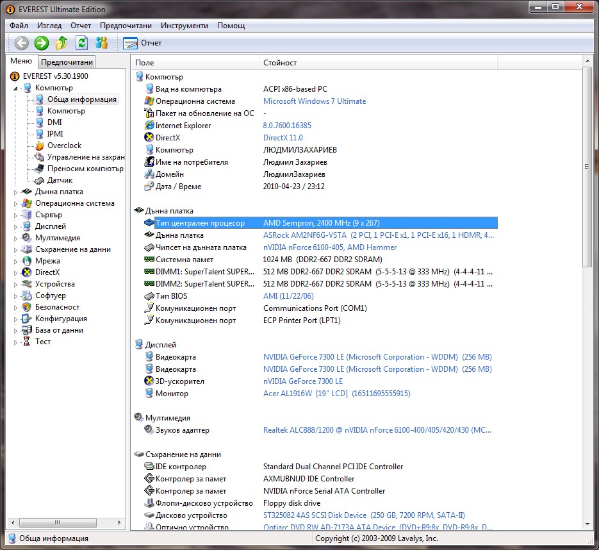Select the Internet Explorer row
Image resolution: width=599 pixels, height=550 pixels.
pos(320,126)
